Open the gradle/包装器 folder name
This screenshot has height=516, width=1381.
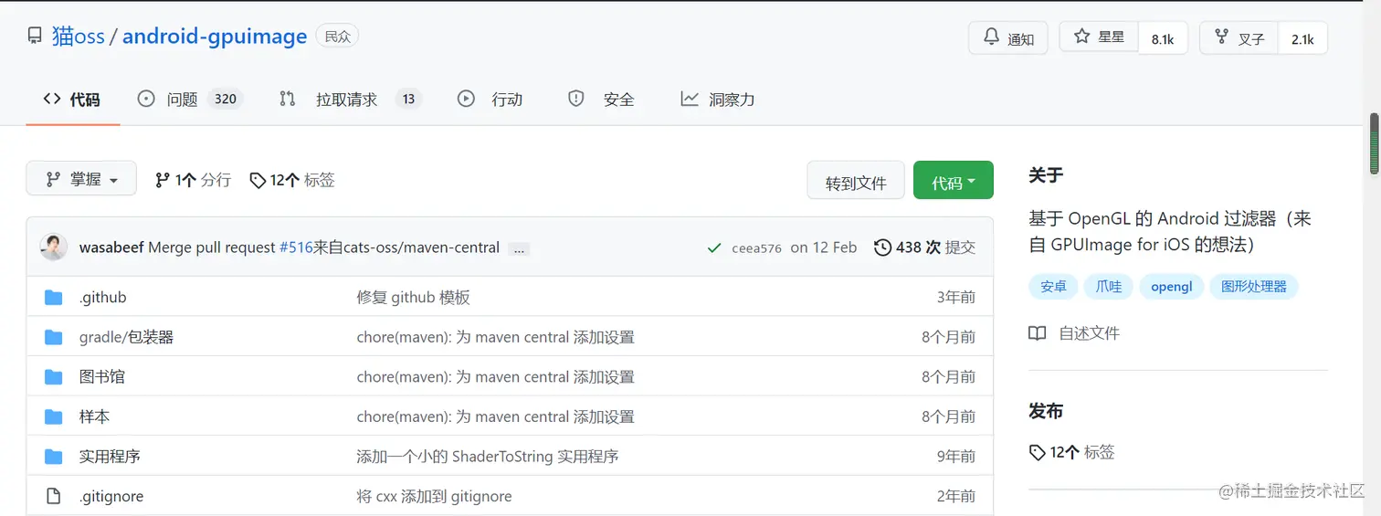pyautogui.click(x=126, y=337)
